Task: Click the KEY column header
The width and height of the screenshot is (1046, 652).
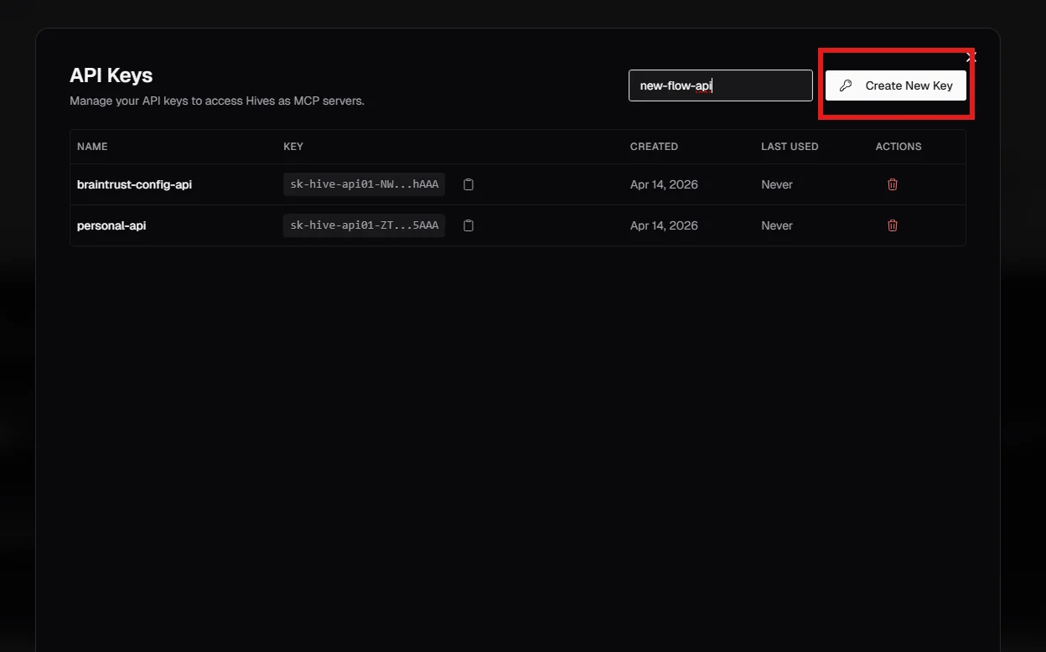Action: pos(293,147)
